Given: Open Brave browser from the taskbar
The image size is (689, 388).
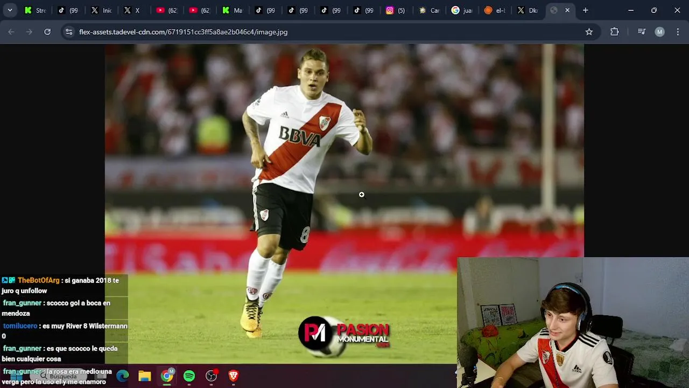Looking at the screenshot, I should point(233,376).
